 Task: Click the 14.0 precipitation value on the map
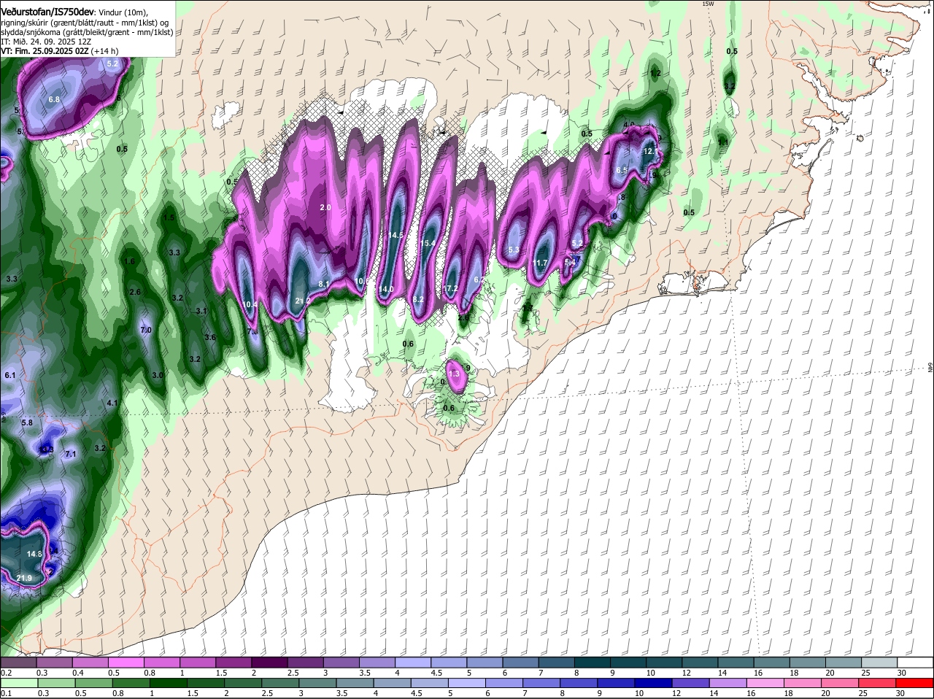tap(386, 289)
